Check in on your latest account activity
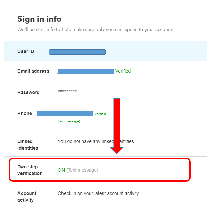The width and height of the screenshot is (207, 207). pyautogui.click(x=98, y=193)
